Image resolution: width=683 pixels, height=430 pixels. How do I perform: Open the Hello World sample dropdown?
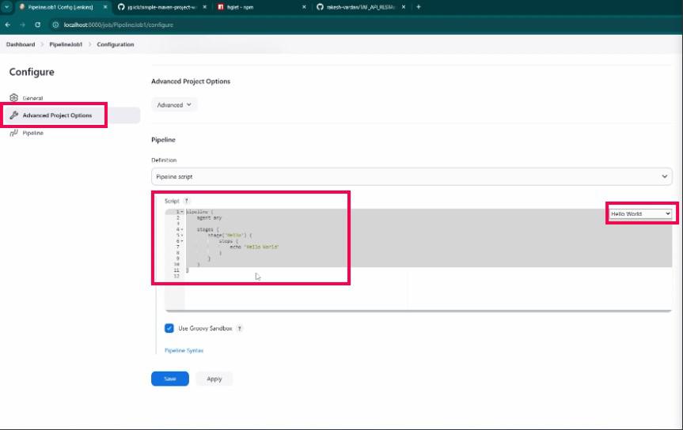(640, 213)
